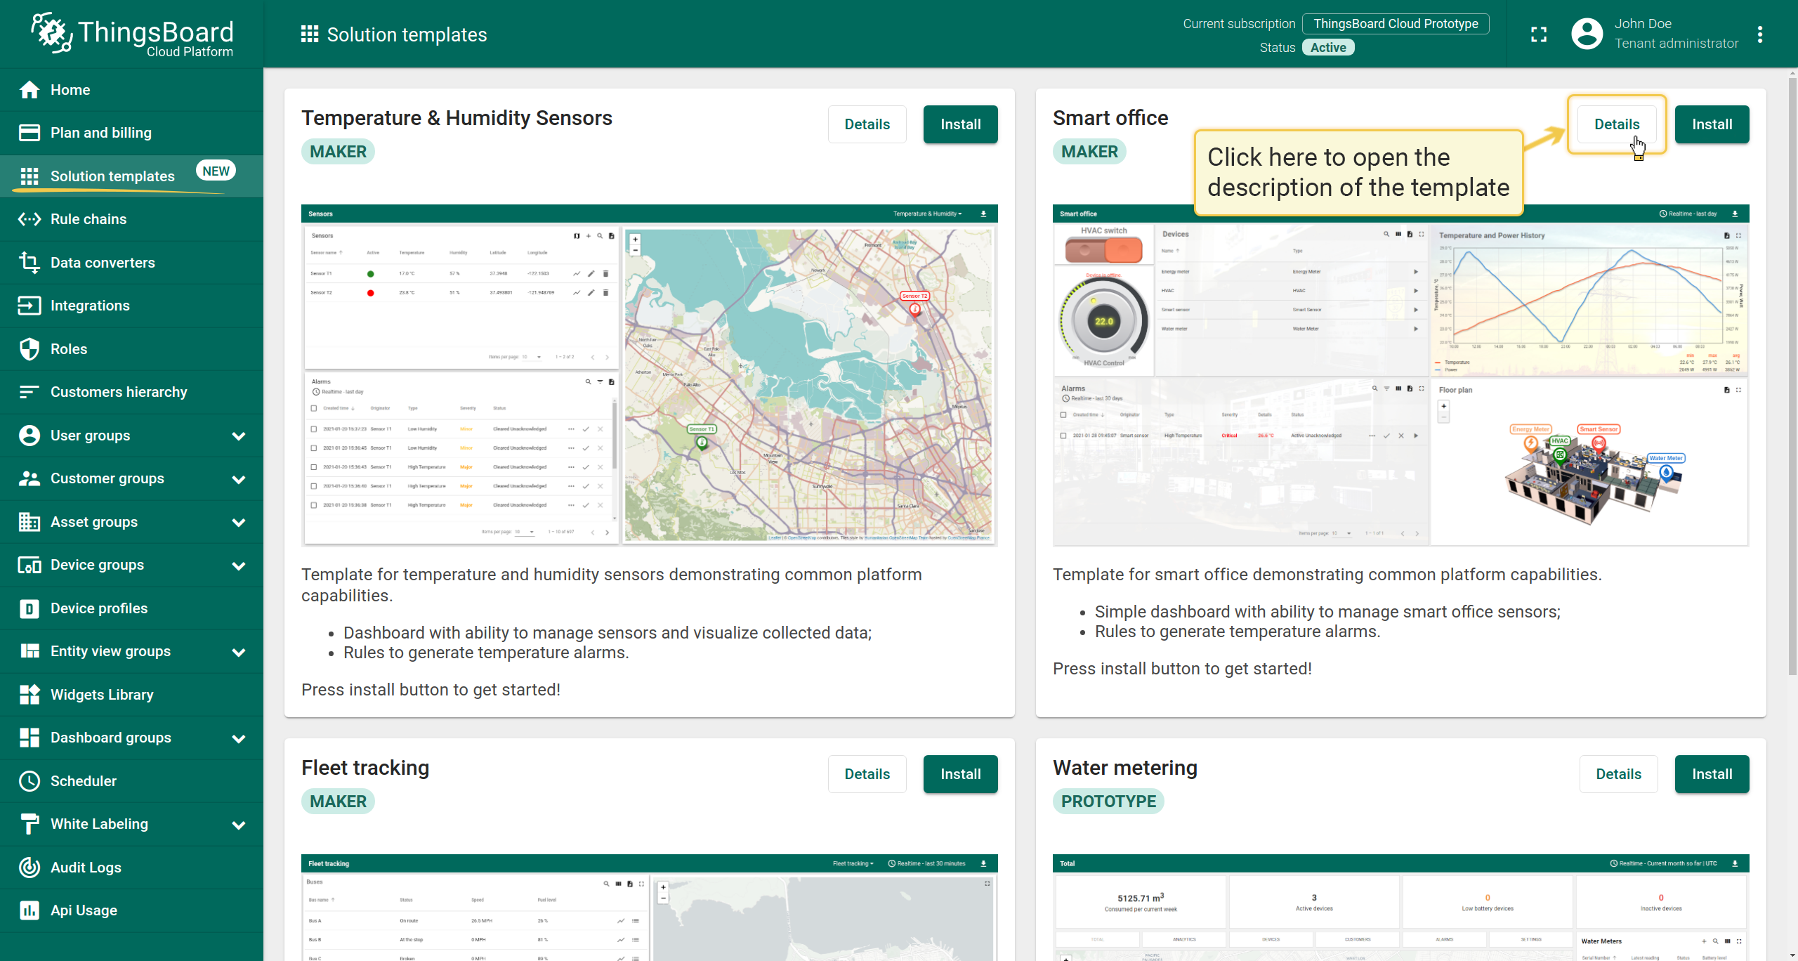Click the fullscreen toggle icon in header
Screen dimensions: 1798x961
click(1539, 34)
